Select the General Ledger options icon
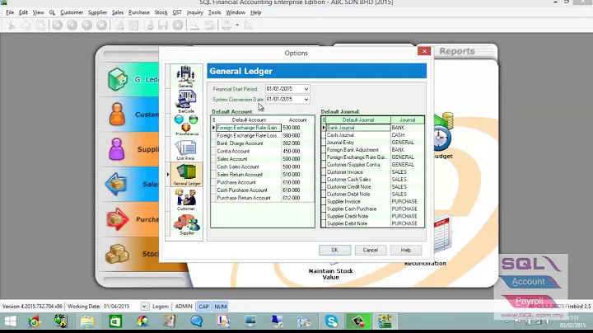 coord(187,175)
